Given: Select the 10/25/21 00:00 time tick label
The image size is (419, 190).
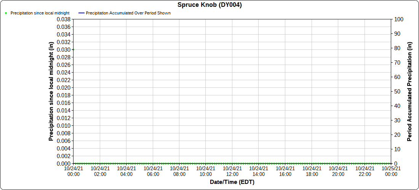Looking at the screenshot, I should click(391, 171).
